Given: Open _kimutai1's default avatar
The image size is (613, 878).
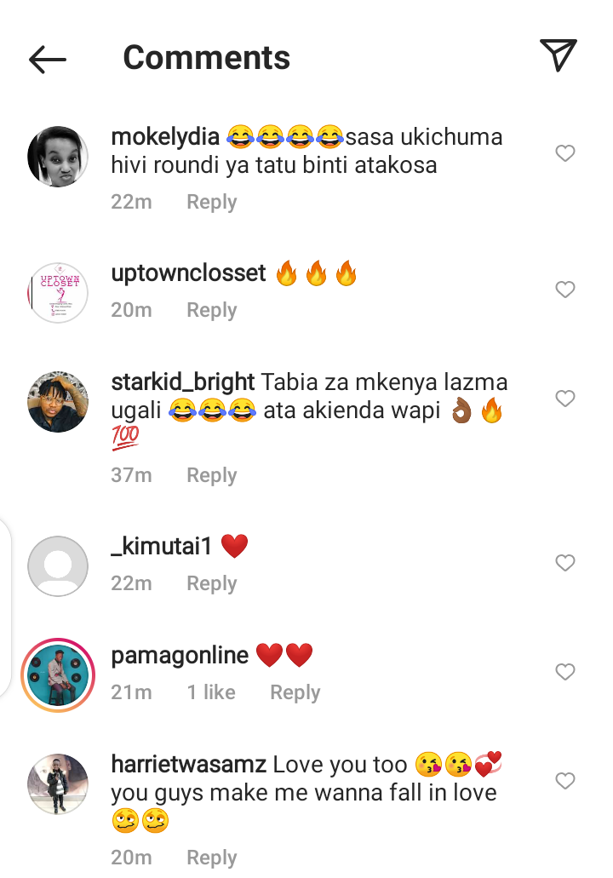Looking at the screenshot, I should pos(58,566).
